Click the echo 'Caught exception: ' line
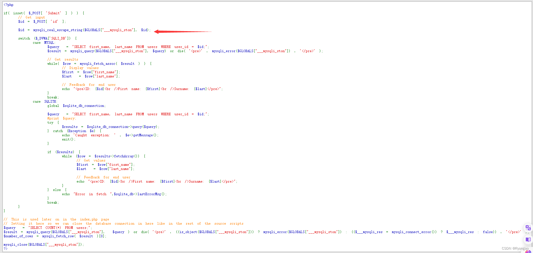Viewport: 533px width, 253px height. pos(110,135)
